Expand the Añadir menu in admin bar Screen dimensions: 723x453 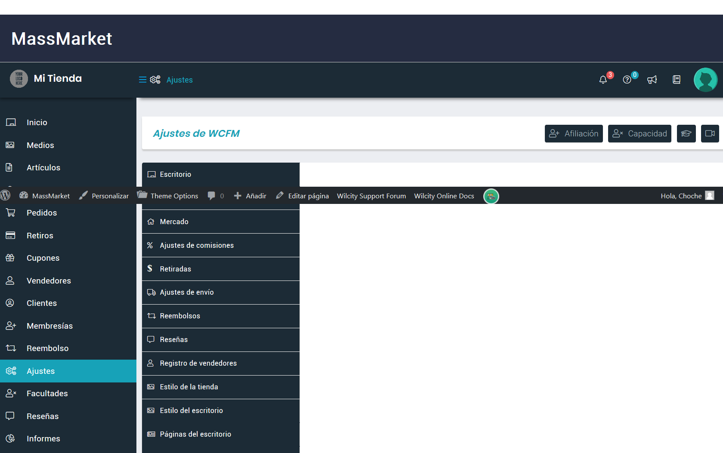[250, 196]
